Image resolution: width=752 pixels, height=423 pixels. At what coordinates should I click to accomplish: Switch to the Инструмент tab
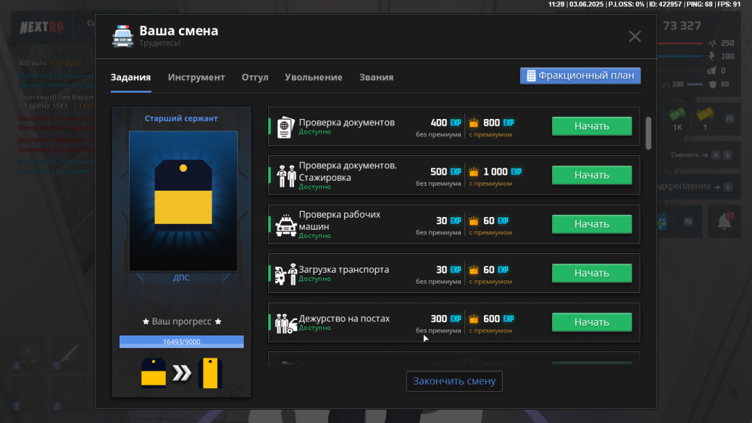(x=196, y=77)
